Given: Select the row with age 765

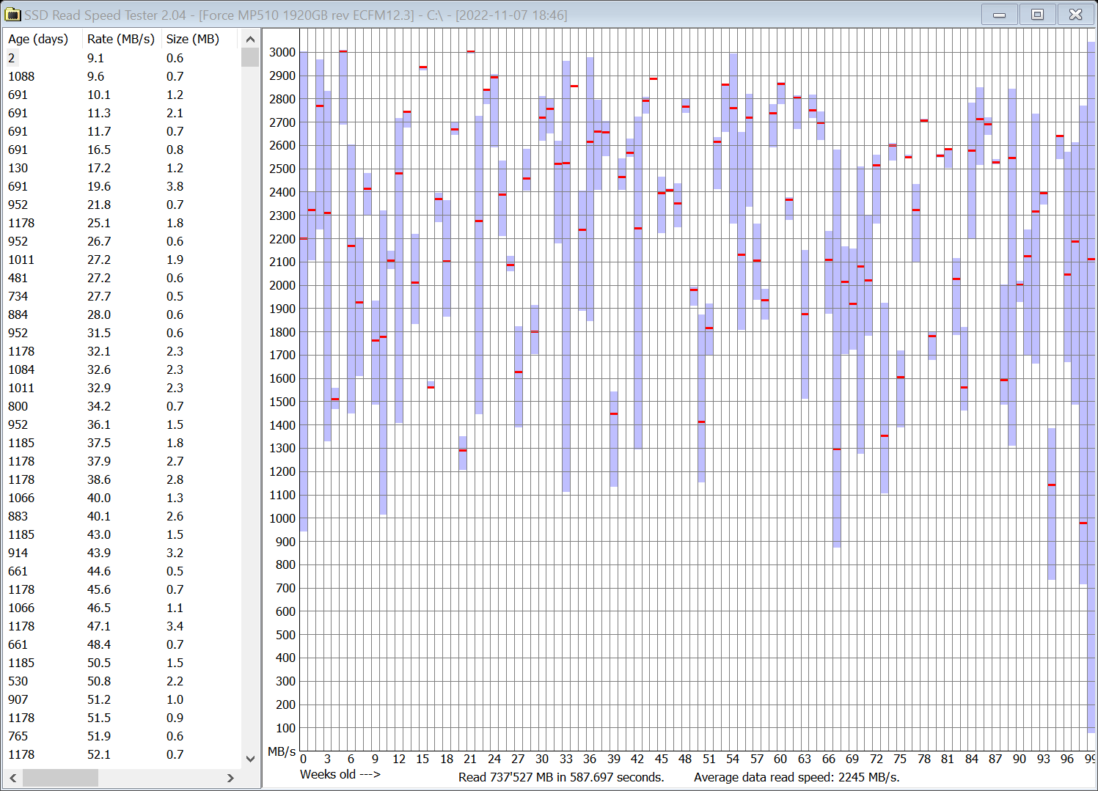Looking at the screenshot, I should click(x=122, y=736).
